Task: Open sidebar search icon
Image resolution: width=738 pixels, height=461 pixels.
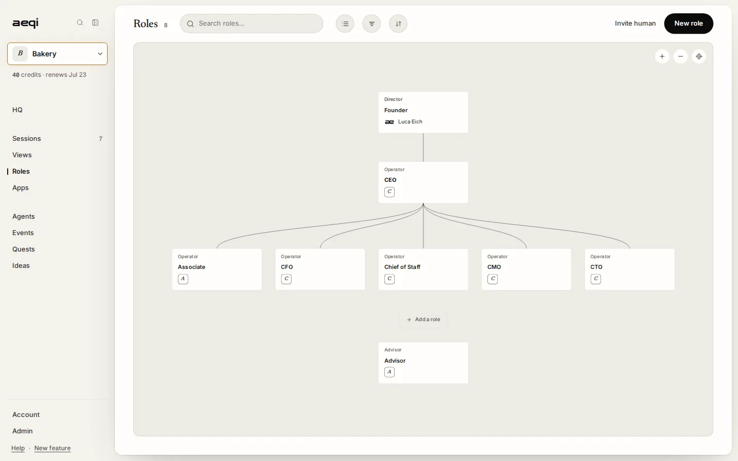Action: [x=80, y=23]
